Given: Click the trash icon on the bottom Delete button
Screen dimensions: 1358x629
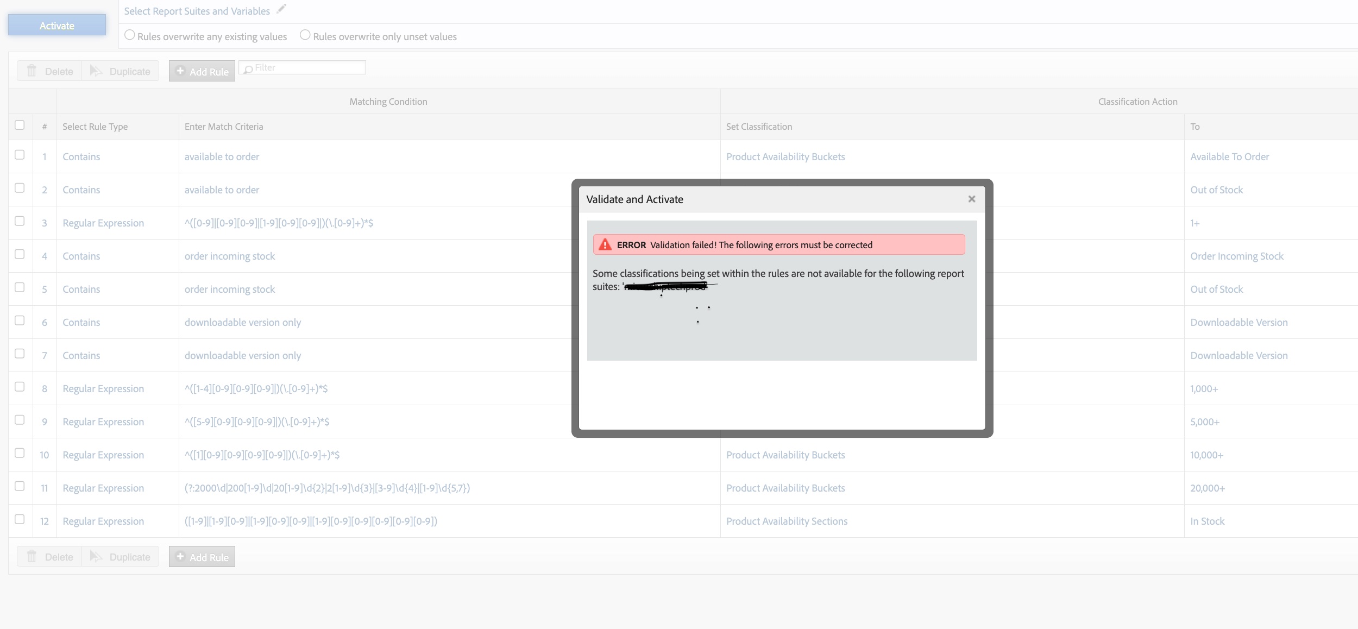Looking at the screenshot, I should (x=32, y=556).
